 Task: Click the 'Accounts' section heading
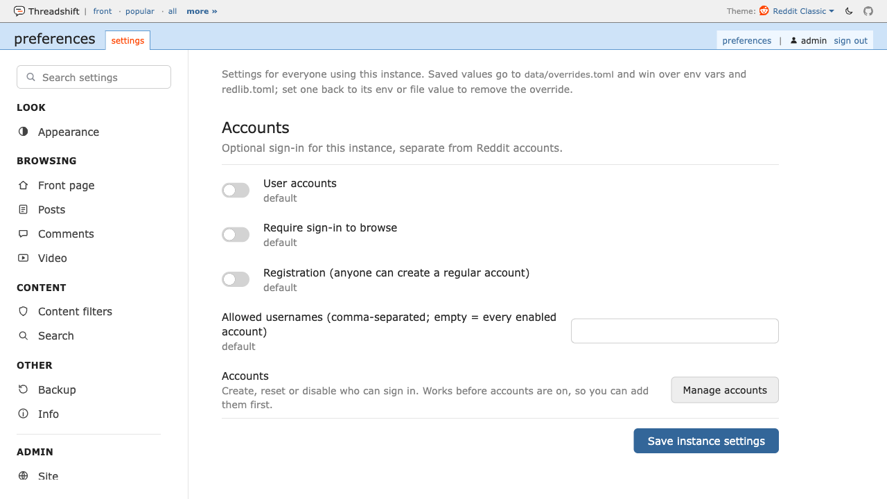click(x=256, y=128)
